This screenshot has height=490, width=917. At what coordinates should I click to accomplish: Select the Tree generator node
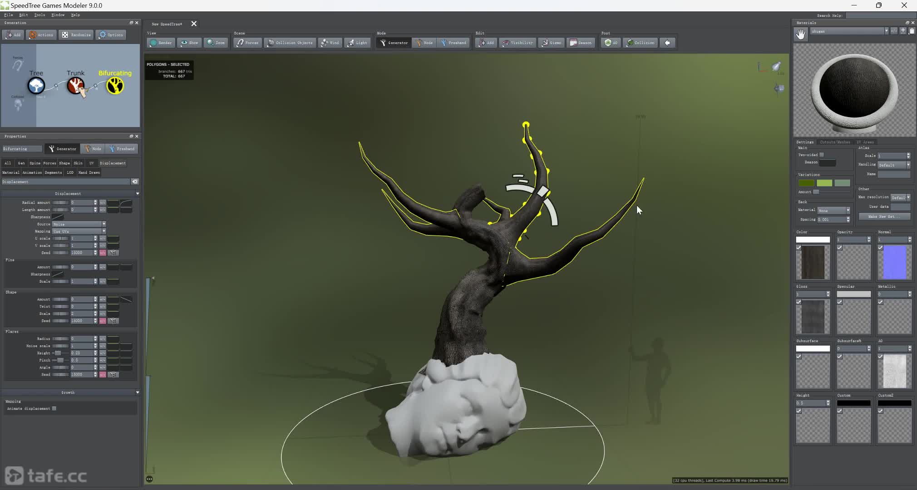36,85
